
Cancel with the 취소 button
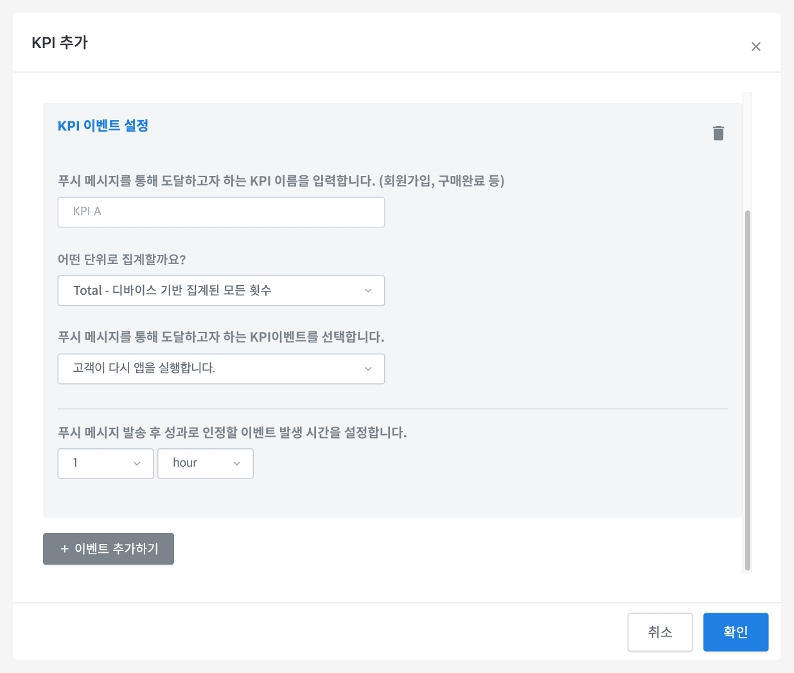click(660, 632)
